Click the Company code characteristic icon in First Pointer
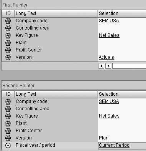 click(8, 21)
